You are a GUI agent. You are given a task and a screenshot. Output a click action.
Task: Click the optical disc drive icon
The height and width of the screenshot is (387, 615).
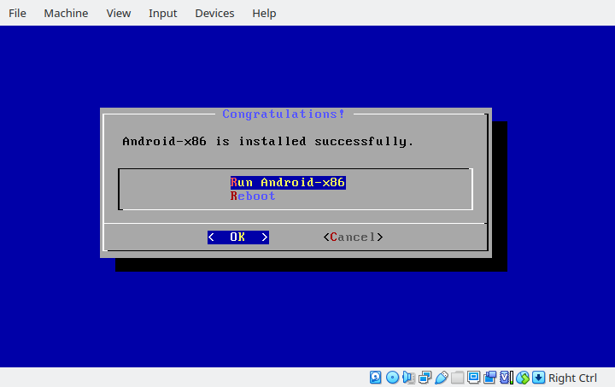click(392, 378)
